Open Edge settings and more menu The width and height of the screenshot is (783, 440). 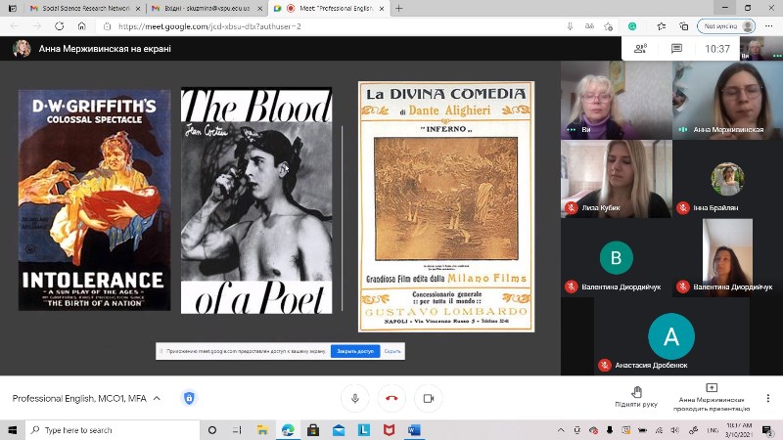(x=768, y=26)
